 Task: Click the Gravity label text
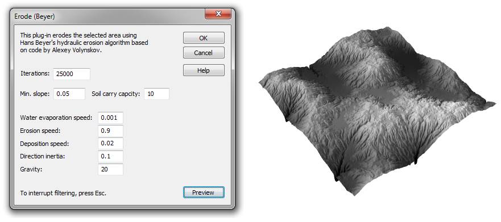[31, 169]
